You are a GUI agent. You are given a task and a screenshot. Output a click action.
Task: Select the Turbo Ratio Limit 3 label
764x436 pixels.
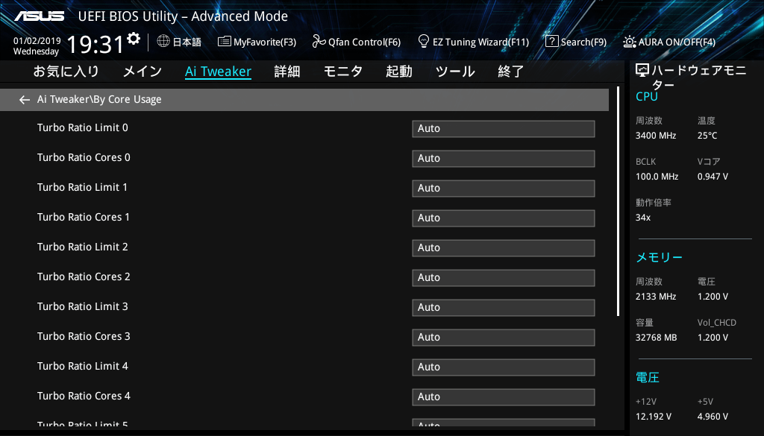[x=82, y=306]
